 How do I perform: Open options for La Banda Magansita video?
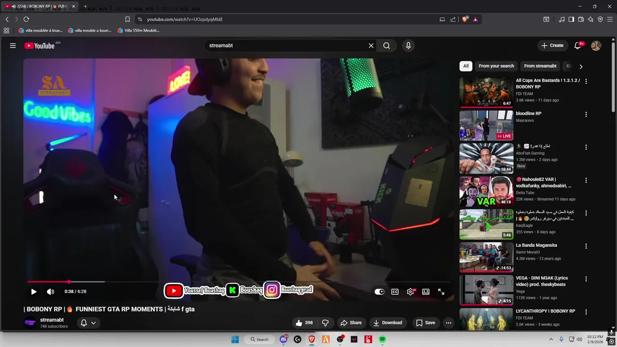coord(586,246)
